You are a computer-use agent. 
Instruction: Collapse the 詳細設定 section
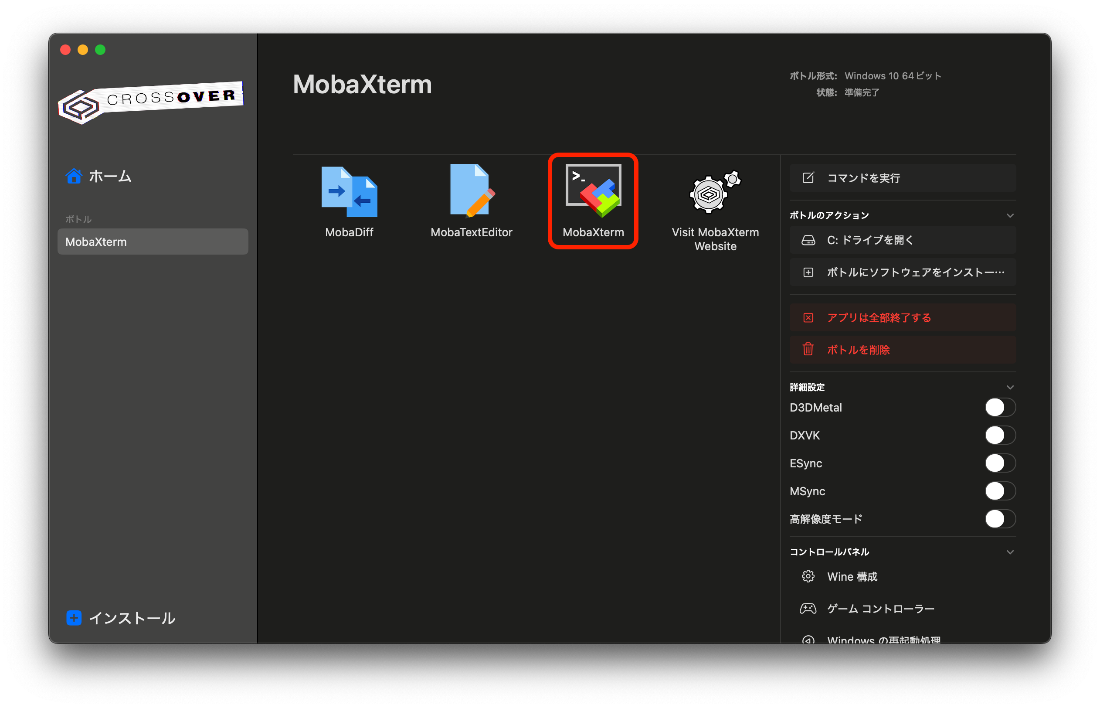(1010, 387)
